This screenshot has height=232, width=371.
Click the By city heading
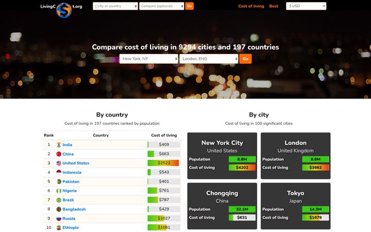coord(259,115)
